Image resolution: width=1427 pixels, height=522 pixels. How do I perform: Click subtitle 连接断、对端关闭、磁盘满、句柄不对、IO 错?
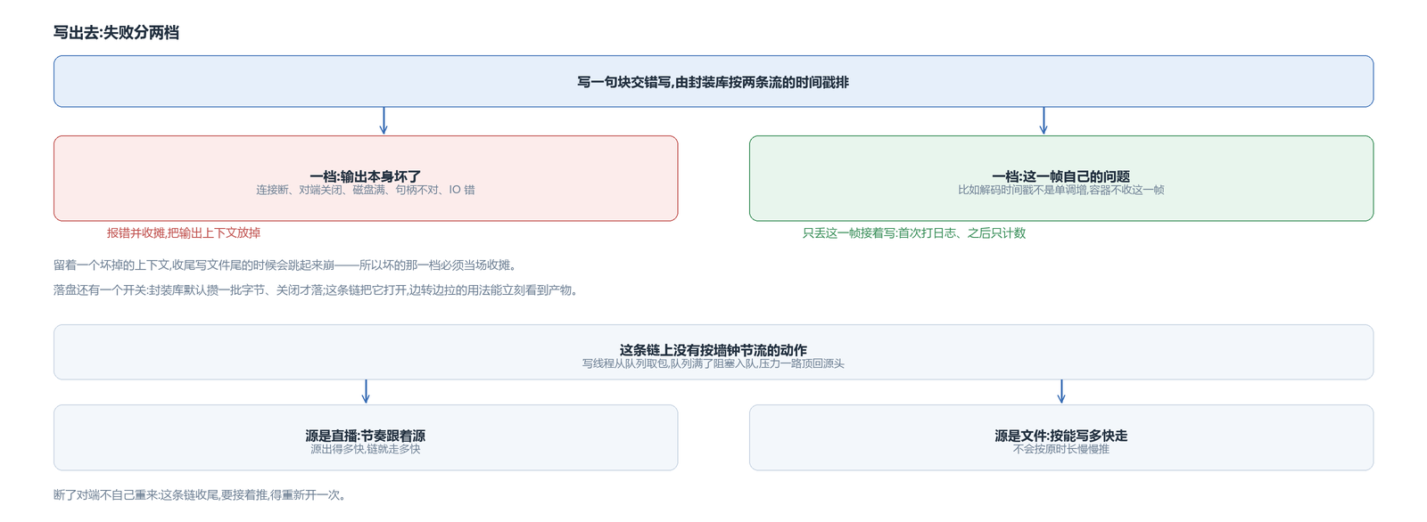pyautogui.click(x=366, y=190)
